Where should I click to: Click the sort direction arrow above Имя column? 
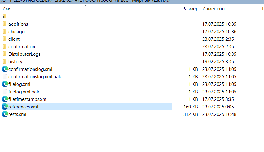point(86,6)
